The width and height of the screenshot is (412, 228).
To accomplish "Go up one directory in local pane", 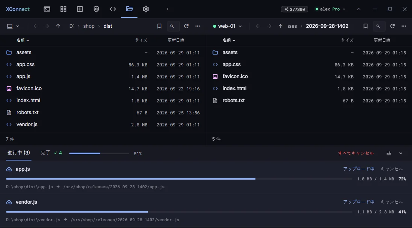I will pos(58,26).
